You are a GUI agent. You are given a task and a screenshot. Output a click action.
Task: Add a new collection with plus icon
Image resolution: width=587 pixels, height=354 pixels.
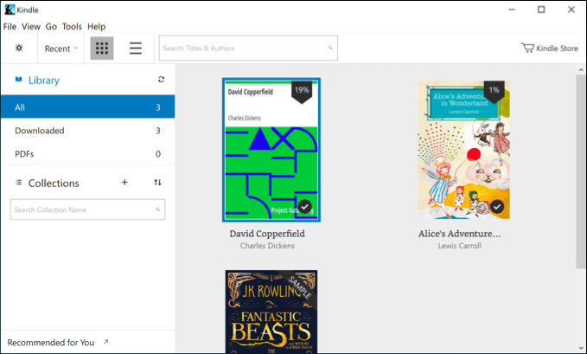(124, 183)
